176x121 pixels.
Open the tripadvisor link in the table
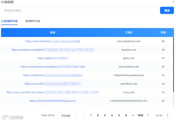coord(53,41)
